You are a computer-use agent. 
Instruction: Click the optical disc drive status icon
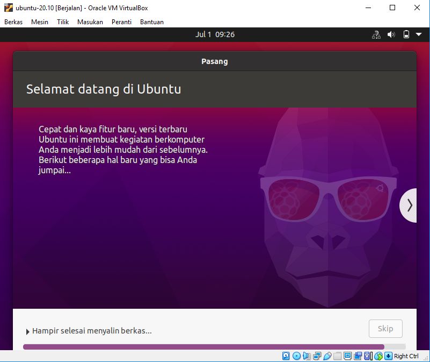tap(296, 356)
